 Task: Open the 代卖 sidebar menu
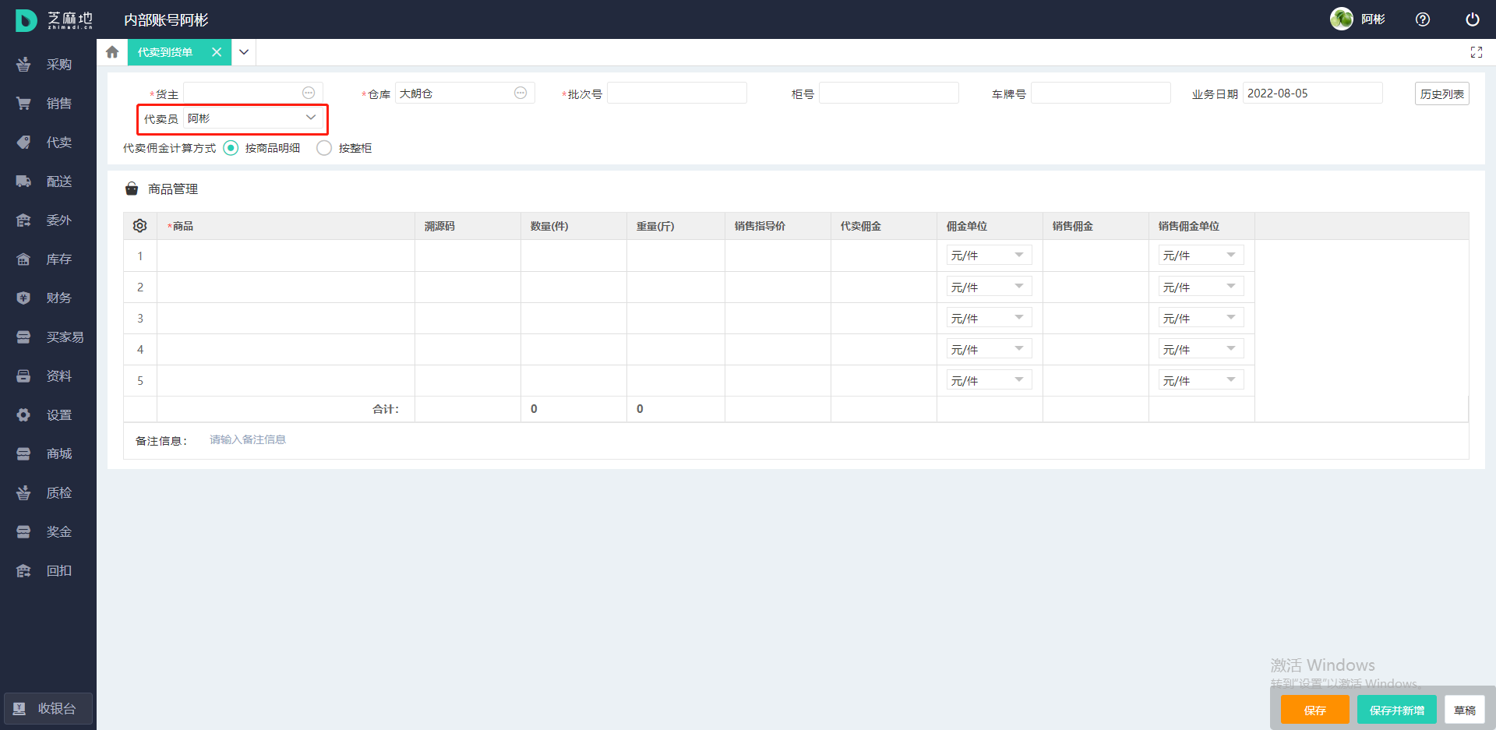[x=47, y=143]
